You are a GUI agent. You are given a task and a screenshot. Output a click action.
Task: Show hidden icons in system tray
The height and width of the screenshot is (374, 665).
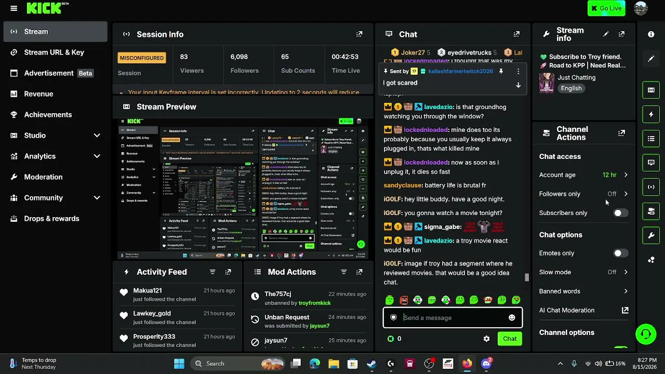560,364
